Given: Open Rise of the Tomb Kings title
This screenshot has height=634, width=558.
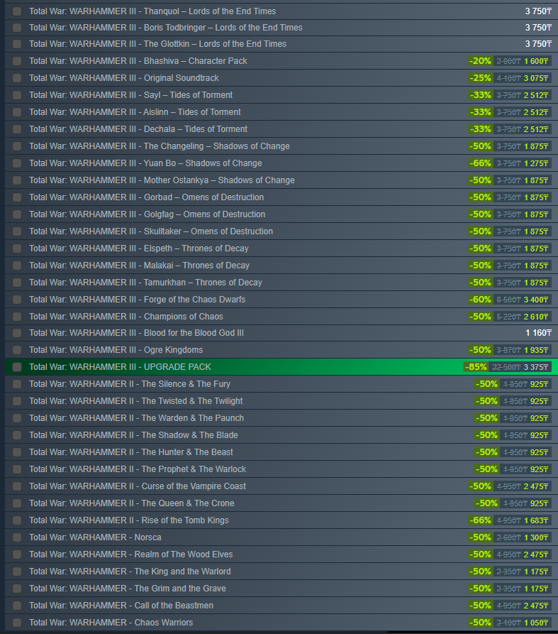Looking at the screenshot, I should coord(129,520).
